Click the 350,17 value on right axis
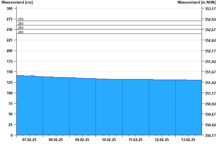This screenshot has width=218, height=150. click(x=210, y=135)
